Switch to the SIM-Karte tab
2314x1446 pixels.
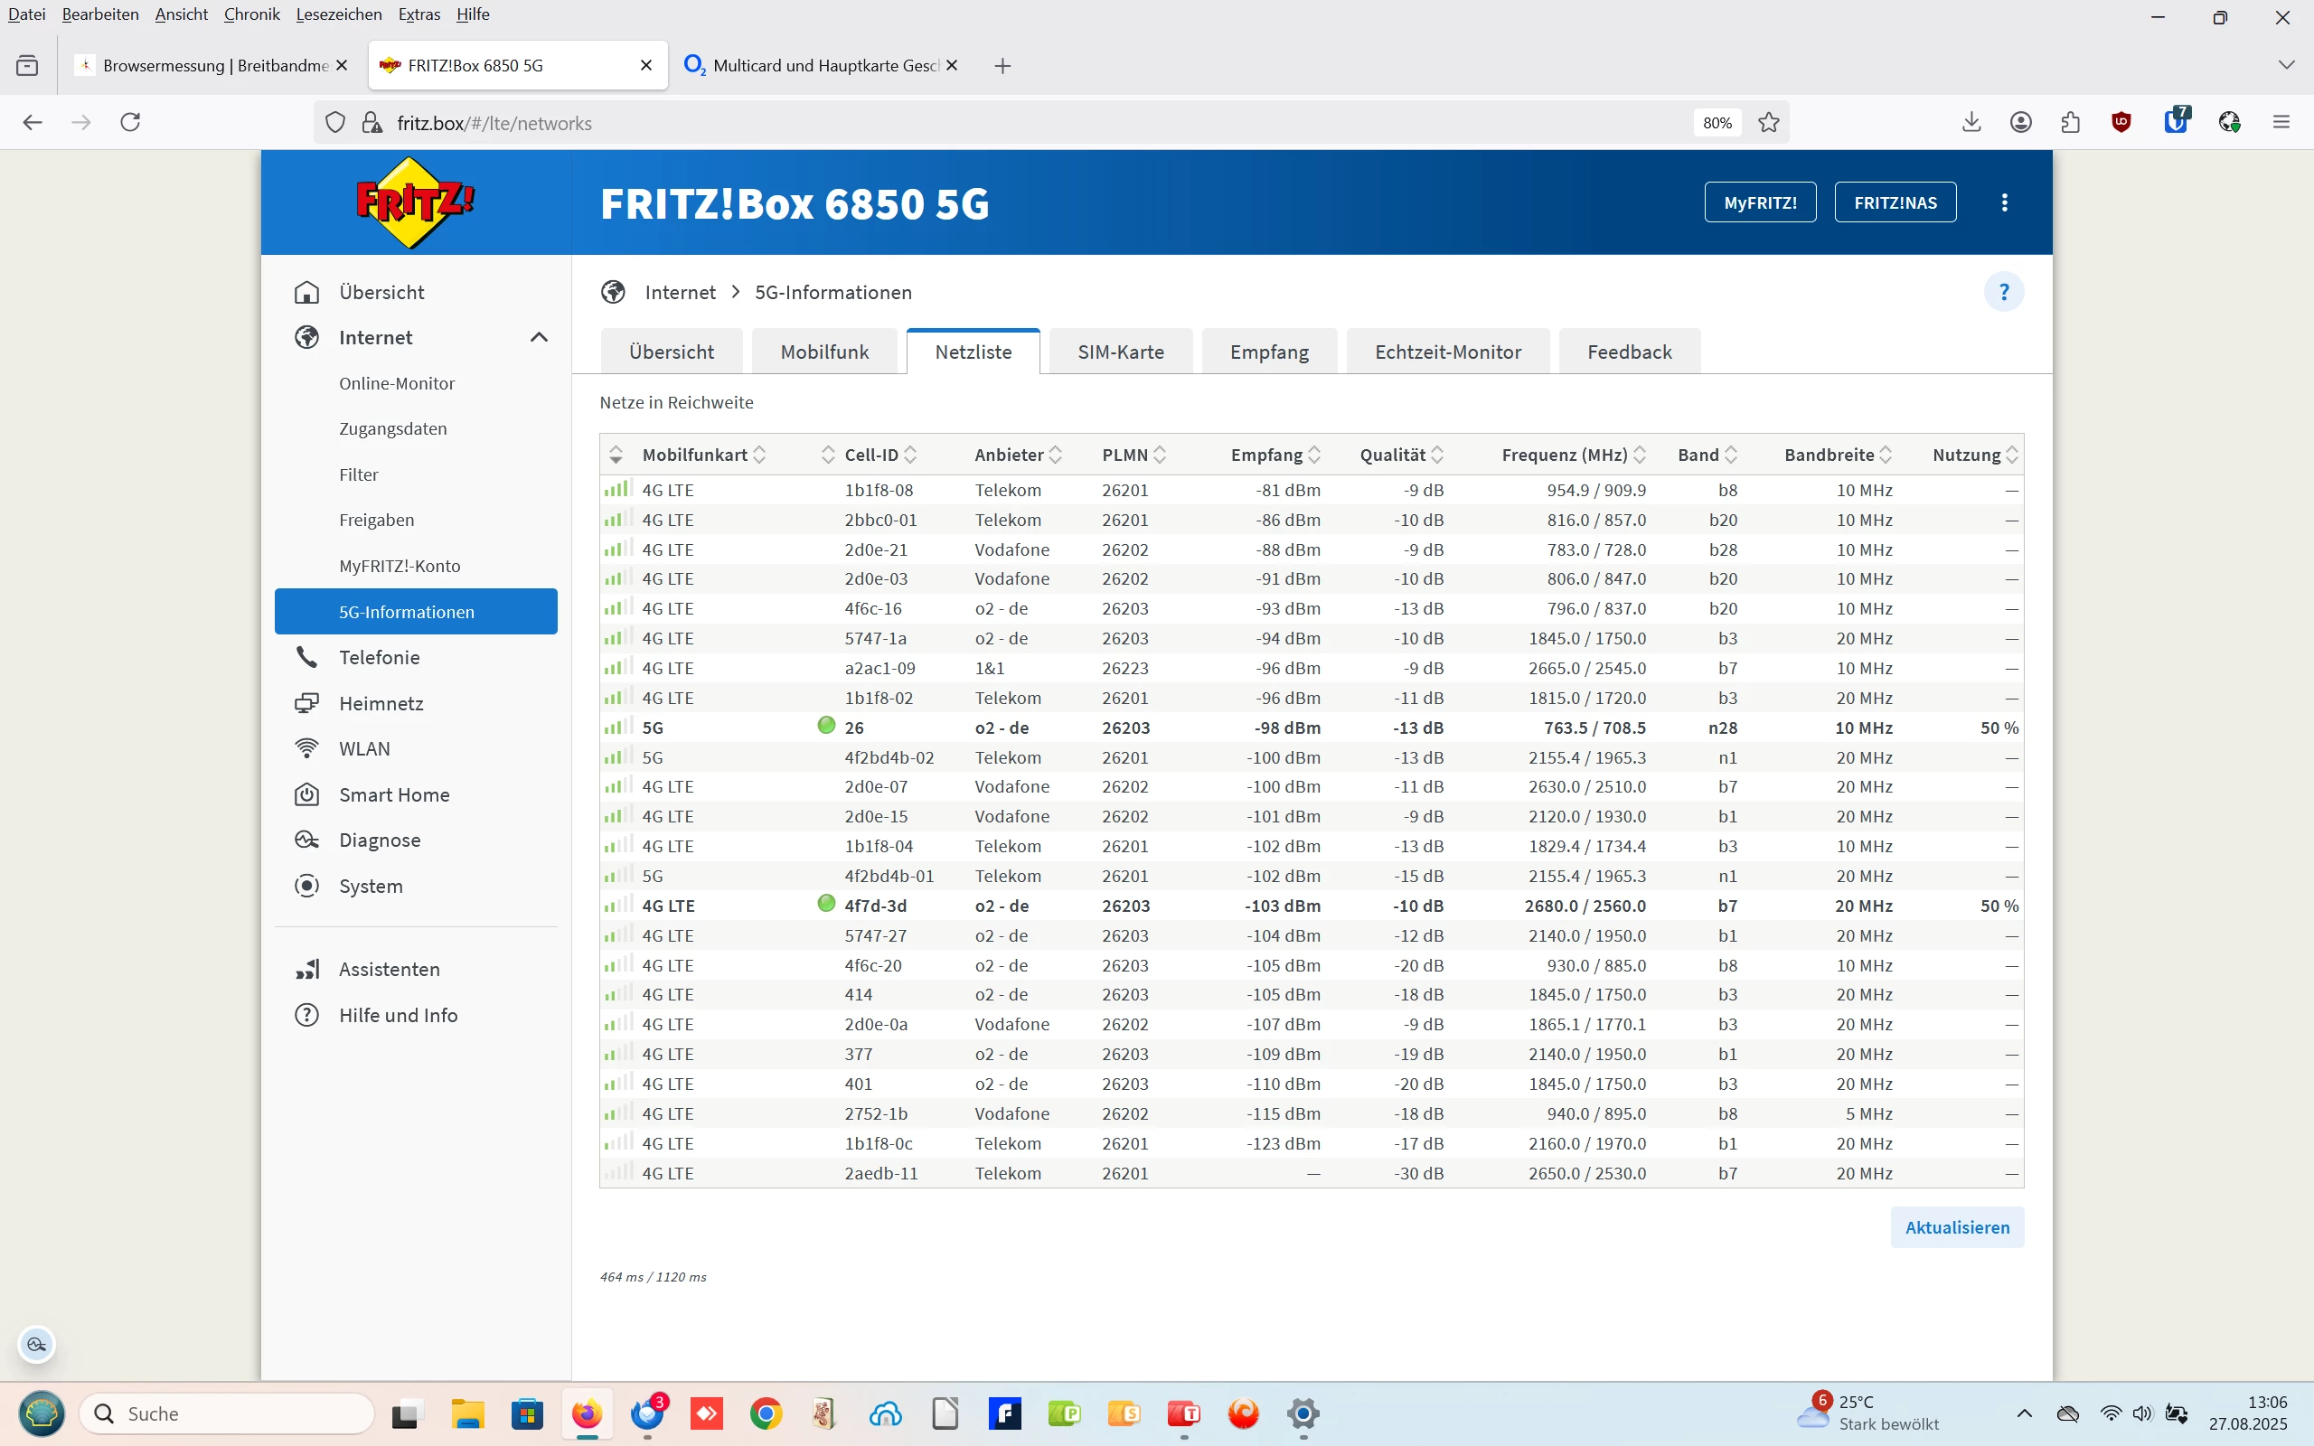coord(1120,352)
